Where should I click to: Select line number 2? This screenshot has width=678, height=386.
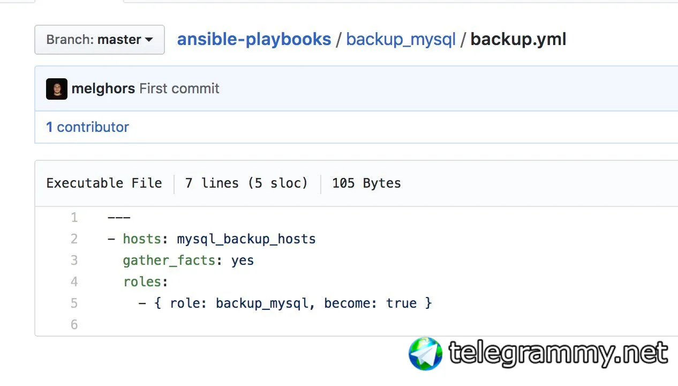coord(74,239)
